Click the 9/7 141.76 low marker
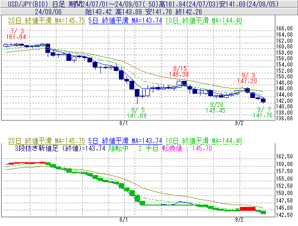The image size is (298, 226). click(263, 112)
